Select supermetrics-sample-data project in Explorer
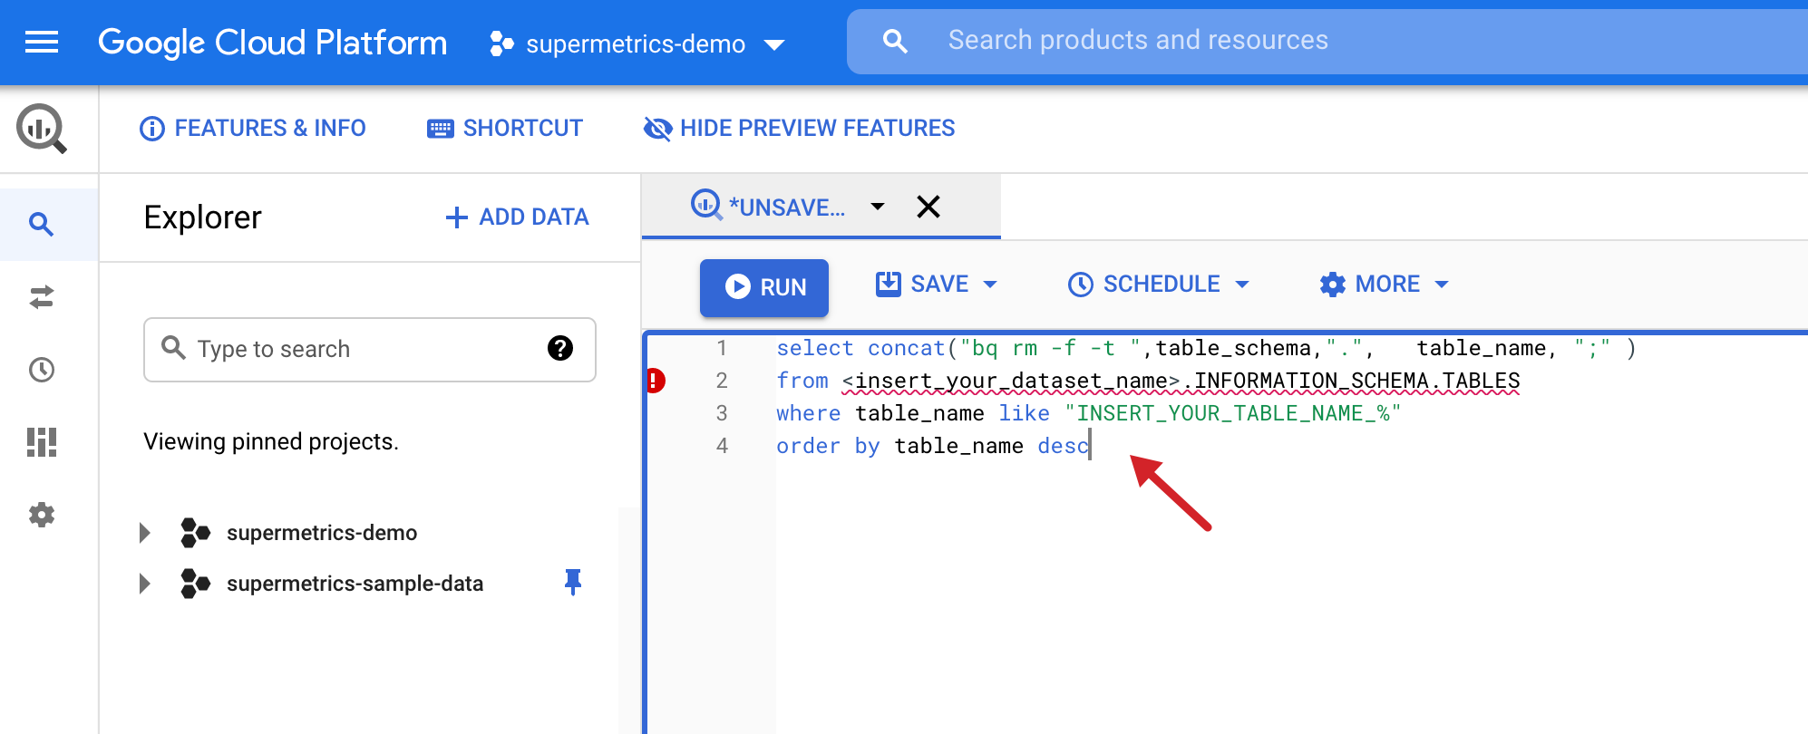The image size is (1808, 734). 355,584
